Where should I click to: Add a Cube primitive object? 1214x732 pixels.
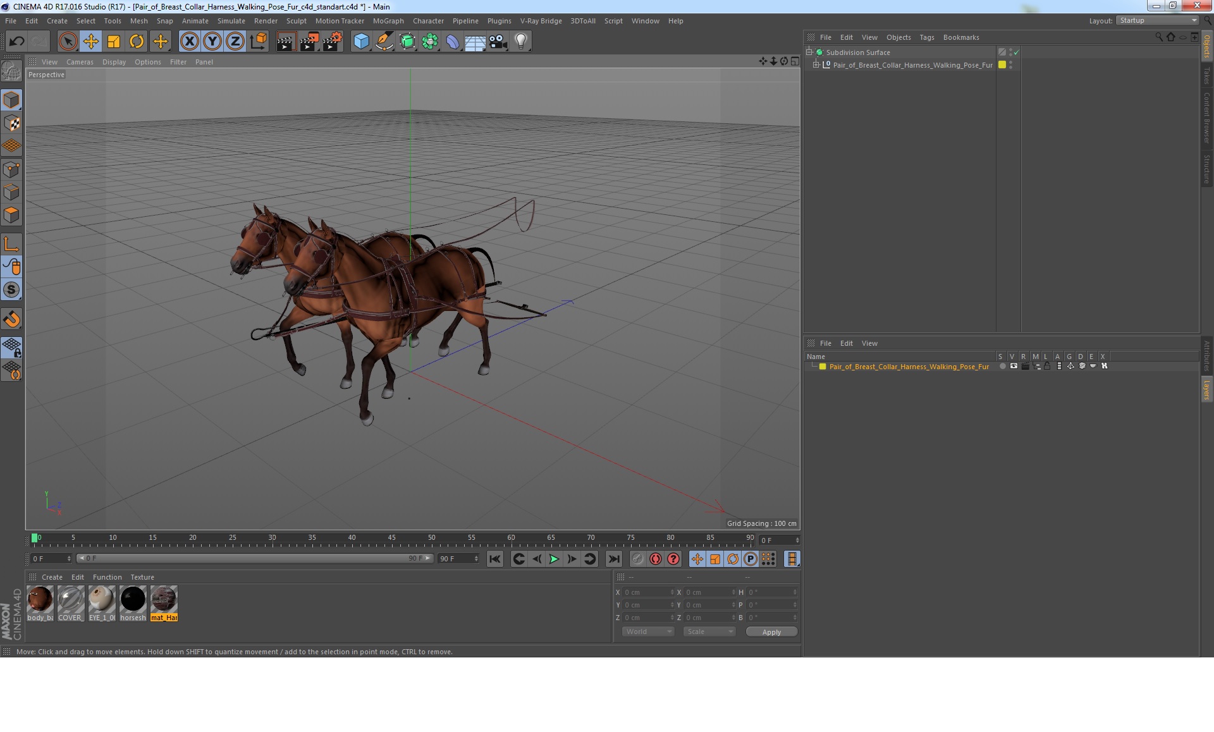pyautogui.click(x=361, y=42)
